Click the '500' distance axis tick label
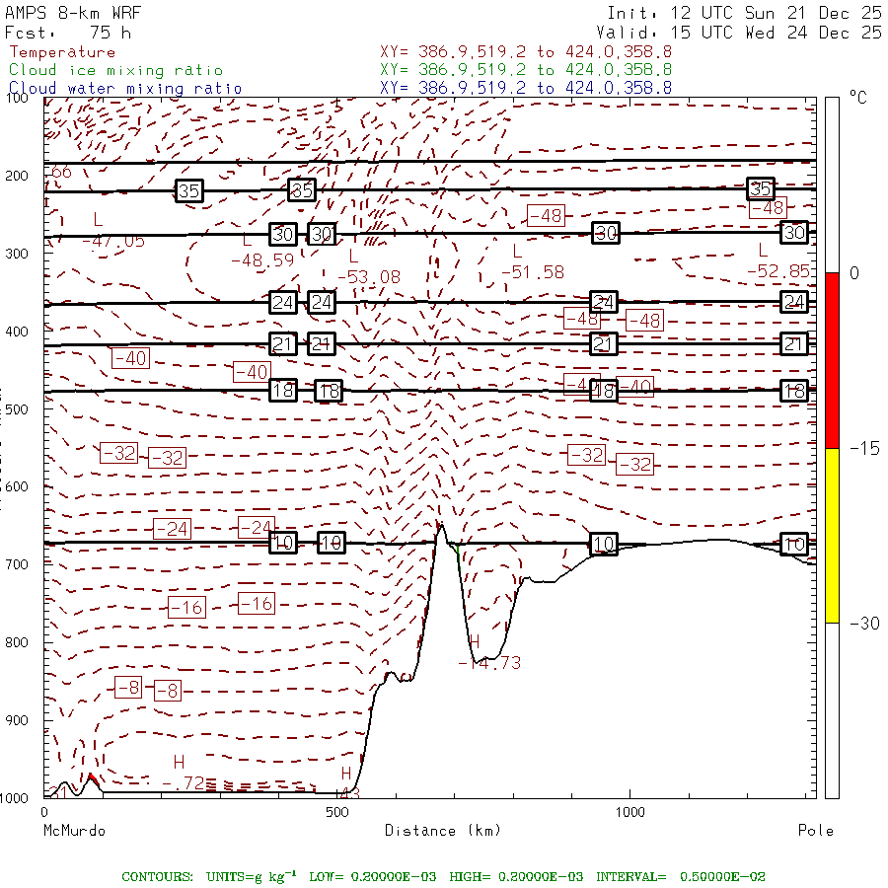Image resolution: width=888 pixels, height=888 pixels. [x=337, y=812]
